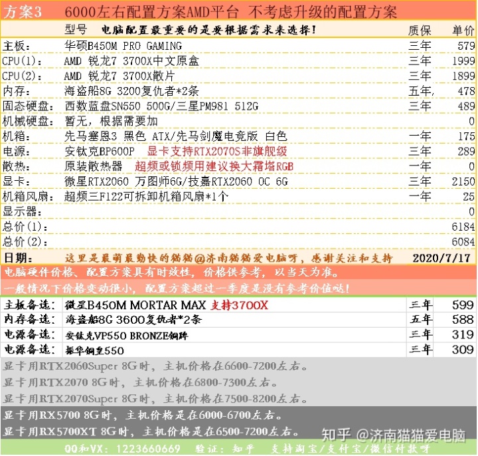Click the 五年 warranty in the 内存 row
This screenshot has height=456, width=478.
(420, 91)
